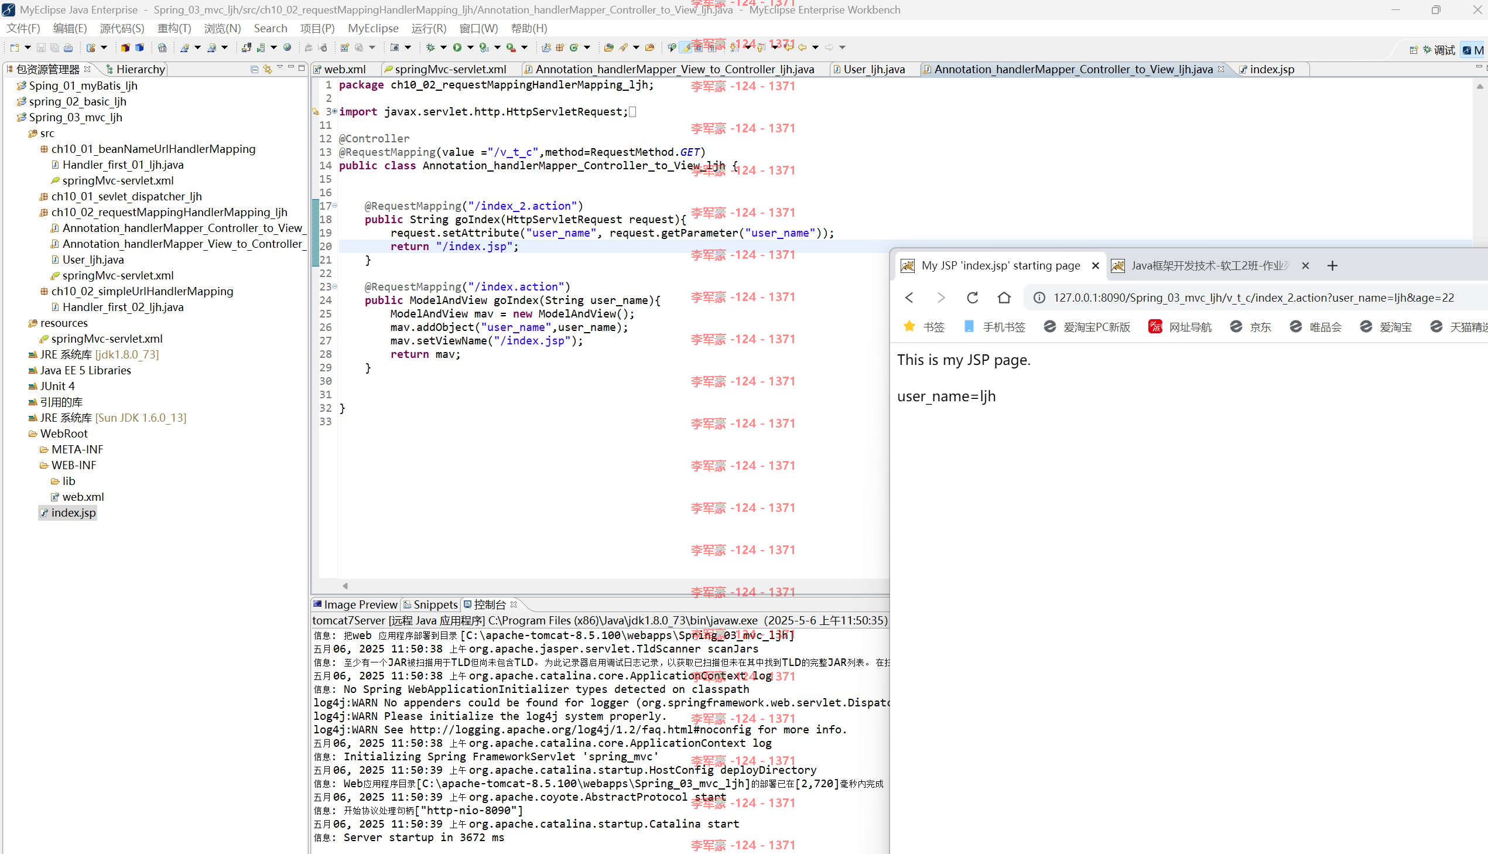The image size is (1488, 854).
Task: Click the editor horizontal scrollbar left arrow
Action: pyautogui.click(x=346, y=585)
